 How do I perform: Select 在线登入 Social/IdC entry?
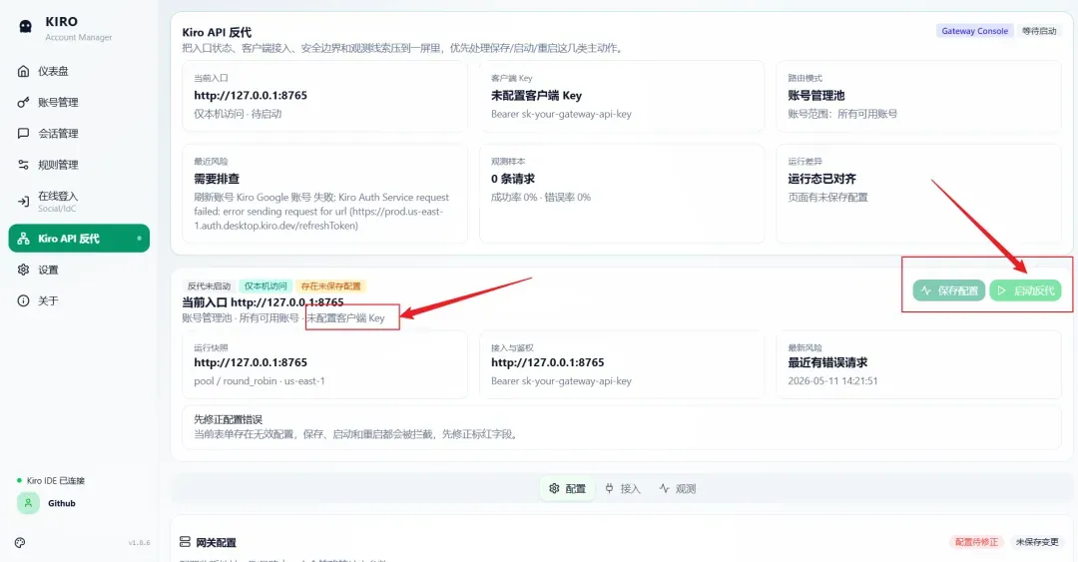click(x=79, y=201)
